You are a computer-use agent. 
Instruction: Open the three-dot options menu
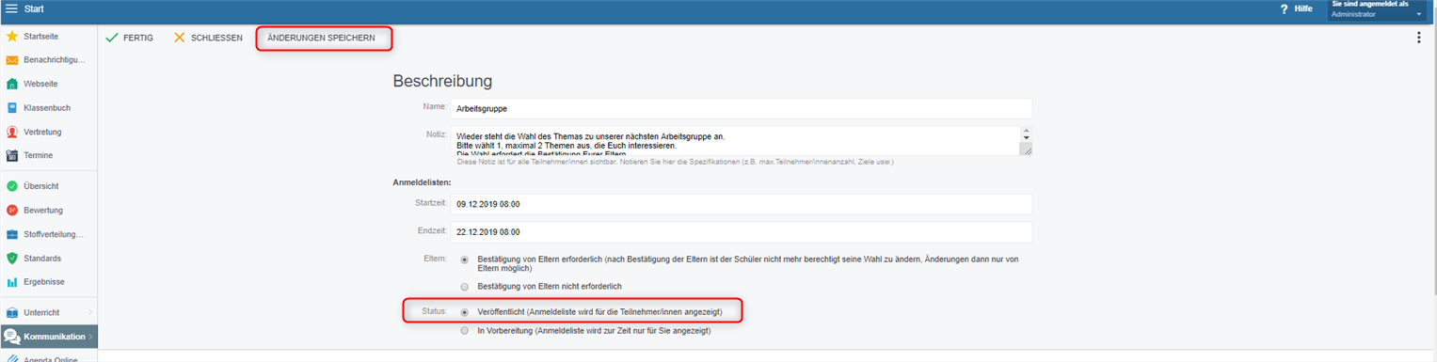click(1419, 38)
